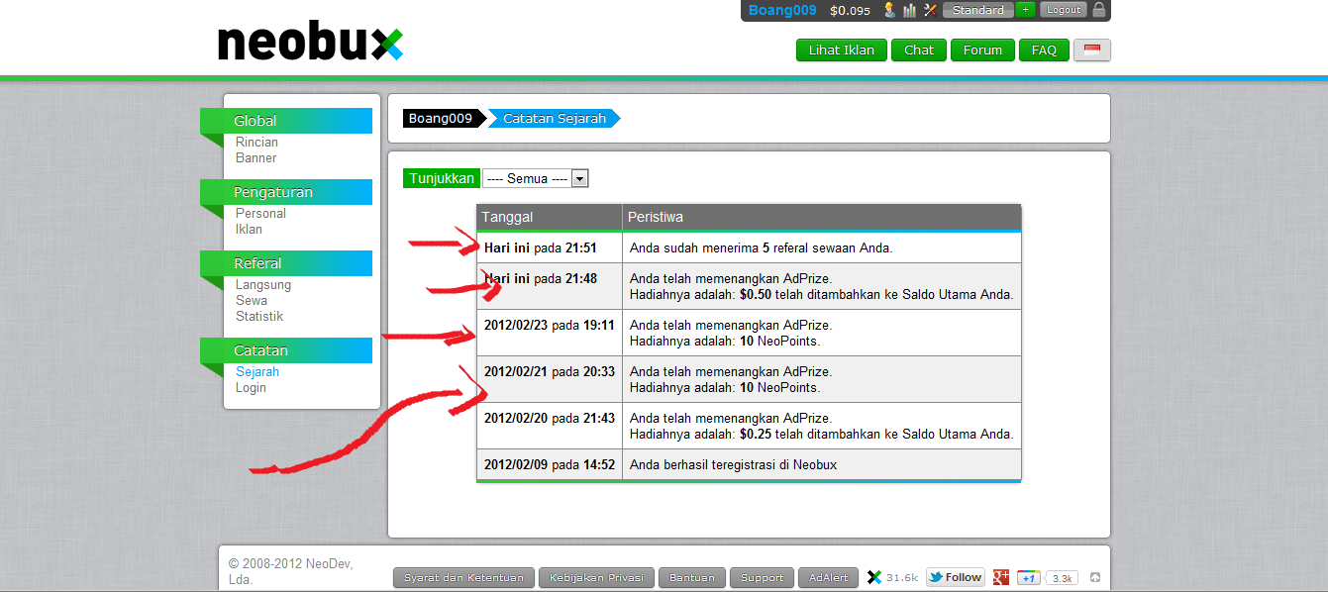Click the Google +1 button

[1029, 578]
